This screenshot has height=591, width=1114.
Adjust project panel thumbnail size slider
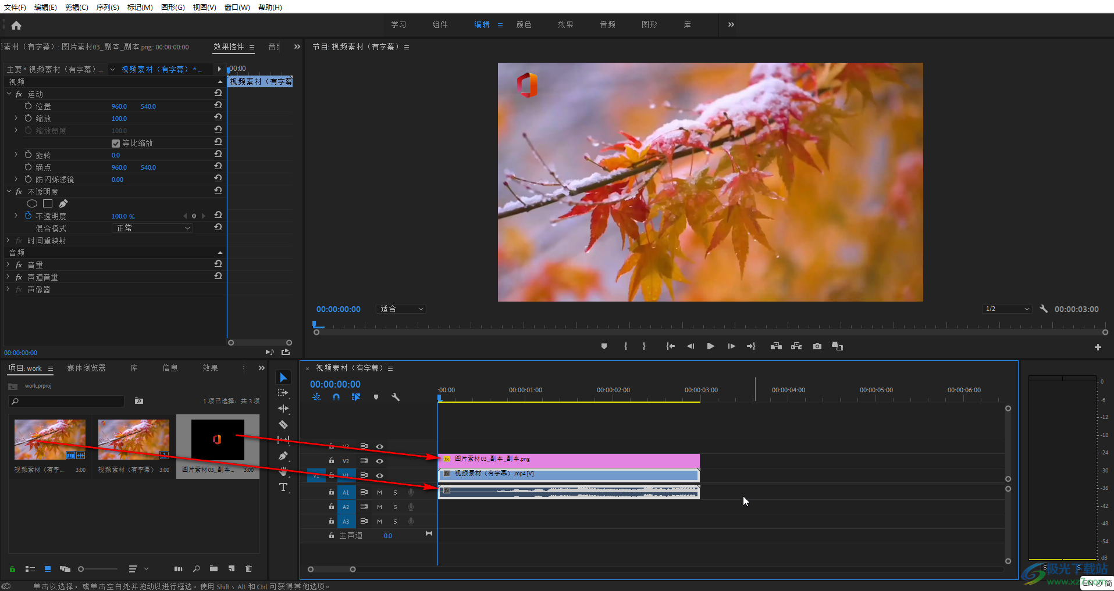(81, 569)
